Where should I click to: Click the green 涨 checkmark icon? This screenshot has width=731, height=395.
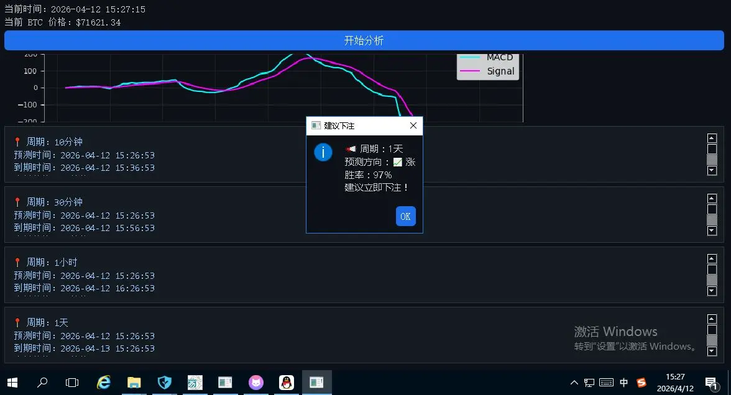click(398, 162)
